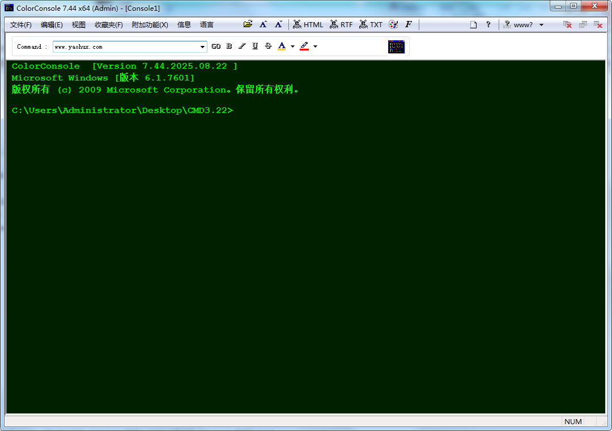Click the open folder icon in toolbar
This screenshot has width=612, height=431.
(248, 24)
